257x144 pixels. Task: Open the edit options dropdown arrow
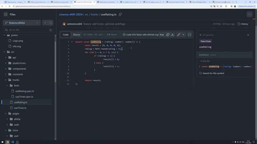(x=183, y=35)
